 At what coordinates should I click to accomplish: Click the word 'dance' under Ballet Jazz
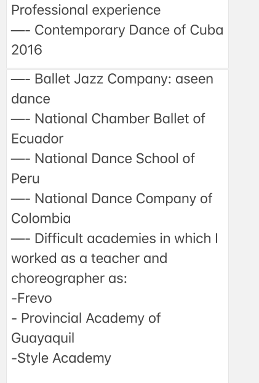pos(31,99)
